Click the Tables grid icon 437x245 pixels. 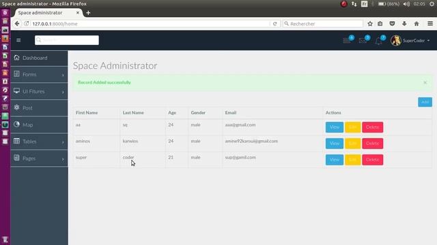[16, 141]
